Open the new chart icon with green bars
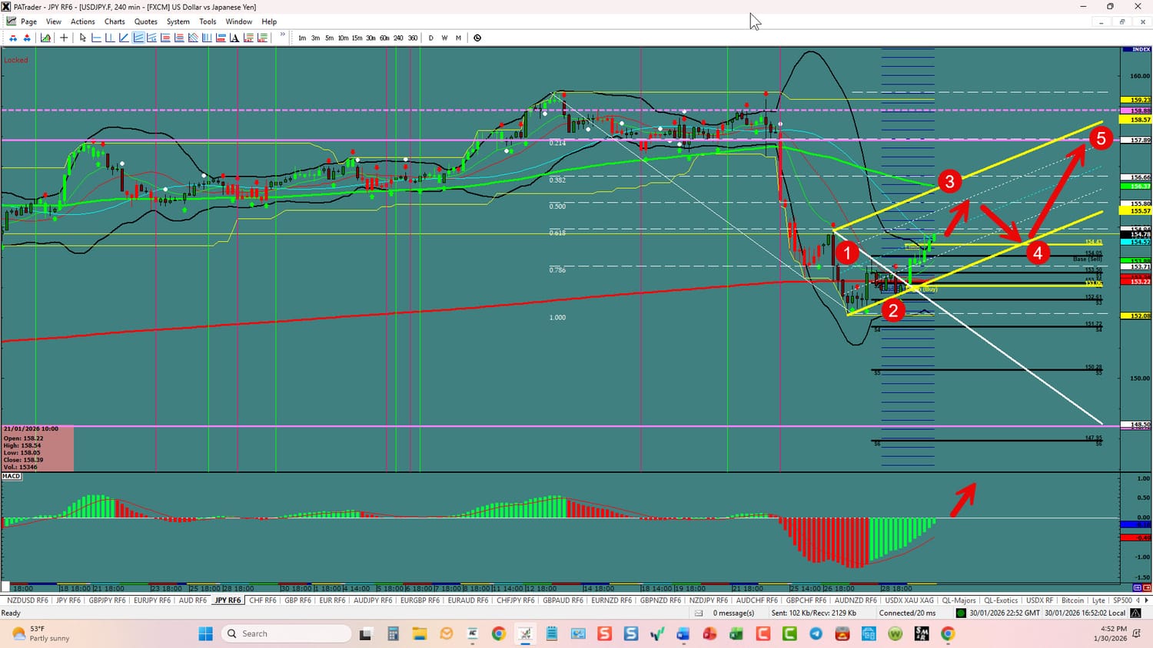This screenshot has height=648, width=1153. point(46,38)
